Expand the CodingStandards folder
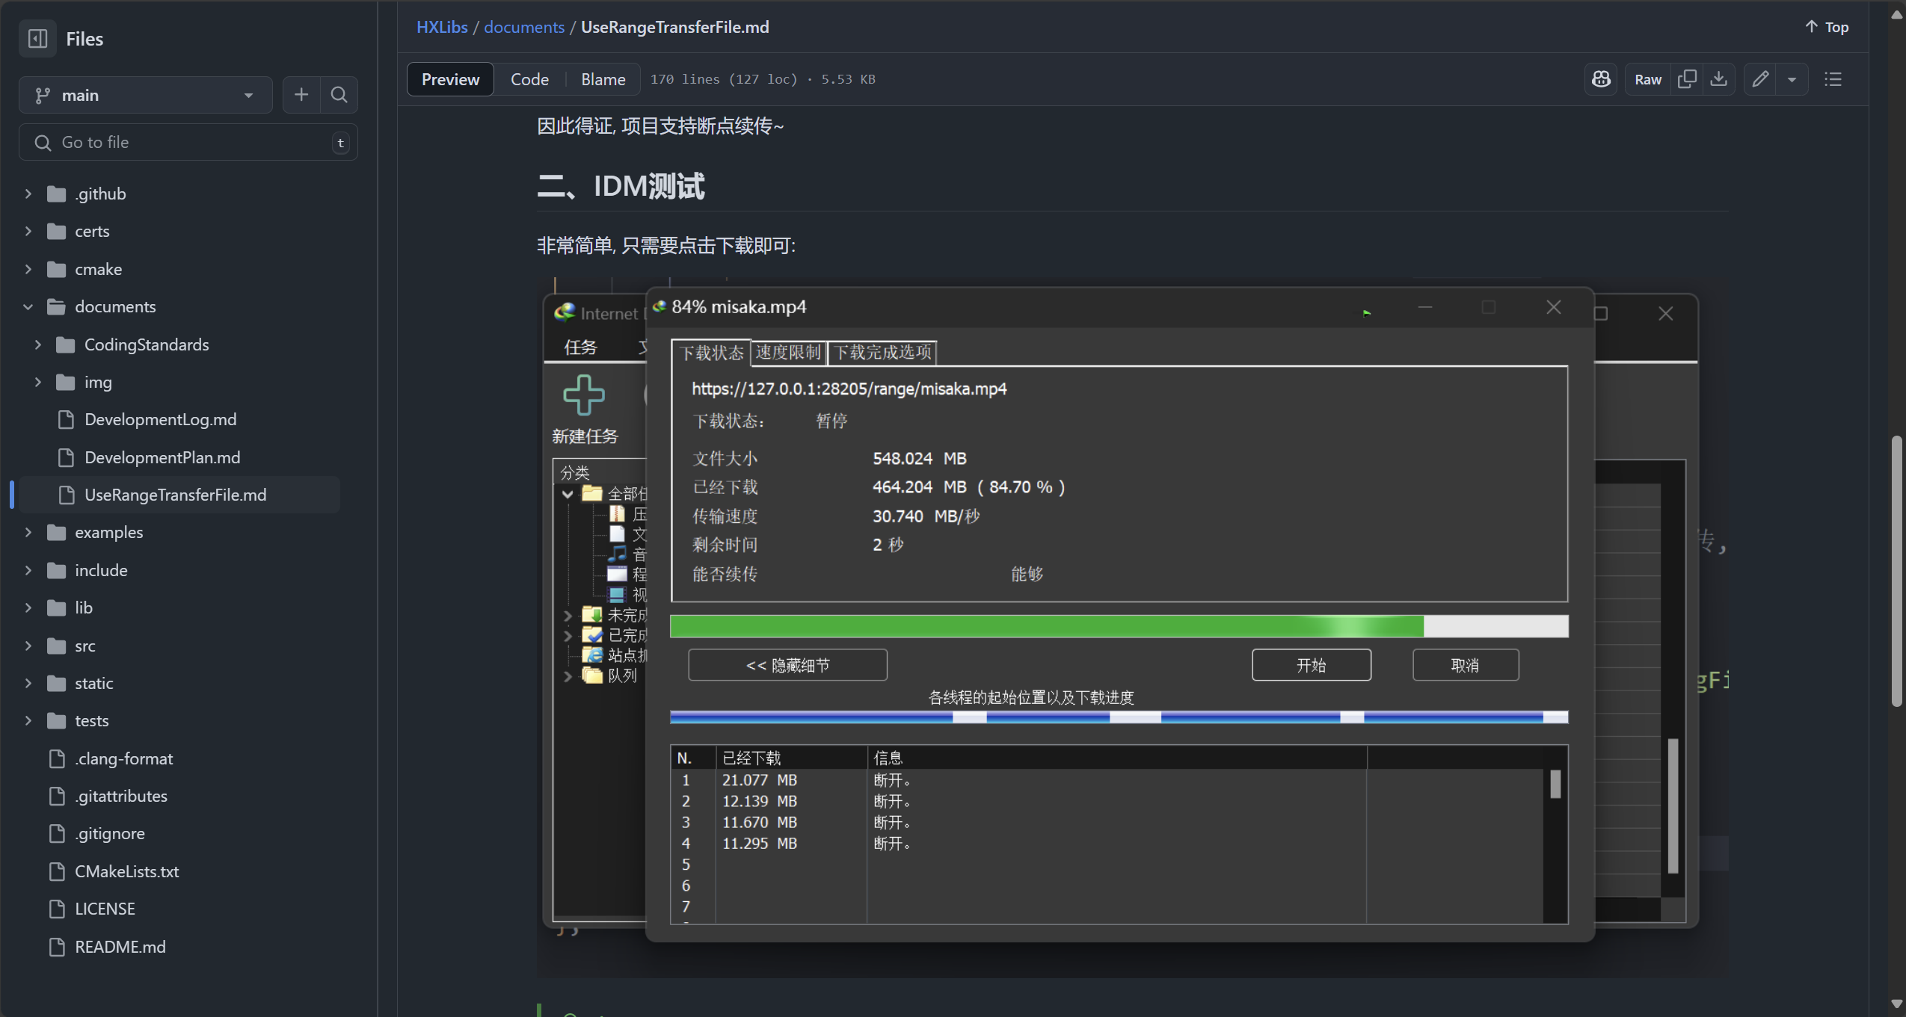The height and width of the screenshot is (1017, 1906). [x=38, y=344]
